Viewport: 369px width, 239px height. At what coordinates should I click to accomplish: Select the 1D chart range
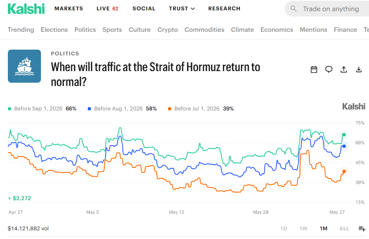pyautogui.click(x=283, y=228)
